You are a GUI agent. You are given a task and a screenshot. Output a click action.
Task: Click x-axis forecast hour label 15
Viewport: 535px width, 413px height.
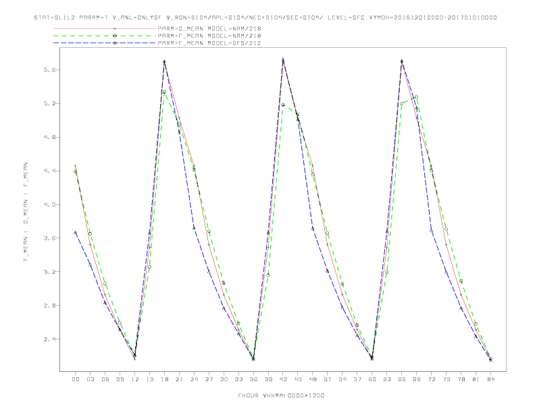(149, 379)
